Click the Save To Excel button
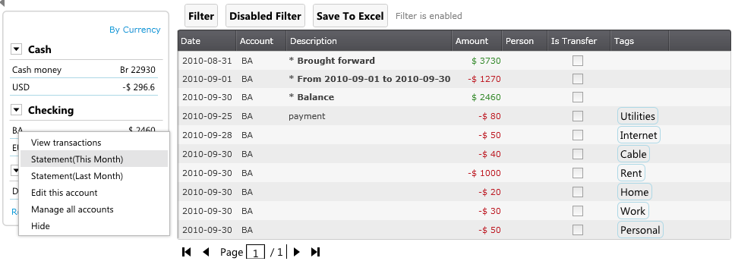The image size is (735, 280). click(350, 16)
